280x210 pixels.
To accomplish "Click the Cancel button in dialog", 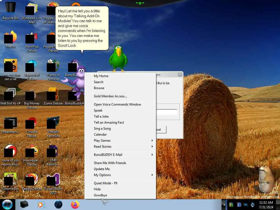I will pos(161,130).
